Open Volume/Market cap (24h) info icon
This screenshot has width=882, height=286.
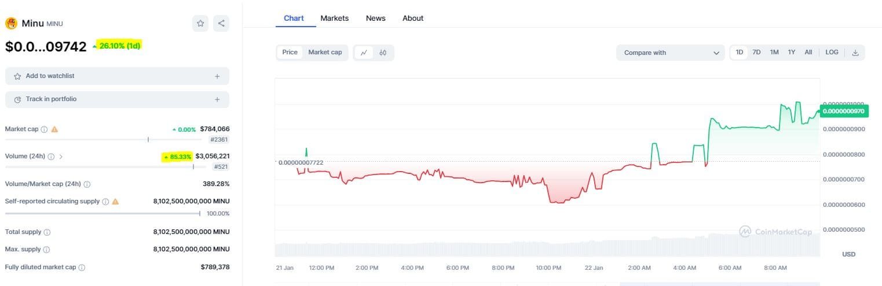click(x=87, y=184)
